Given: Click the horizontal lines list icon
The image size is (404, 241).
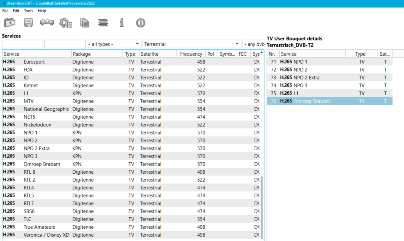Looking at the screenshot, I should [103, 23].
